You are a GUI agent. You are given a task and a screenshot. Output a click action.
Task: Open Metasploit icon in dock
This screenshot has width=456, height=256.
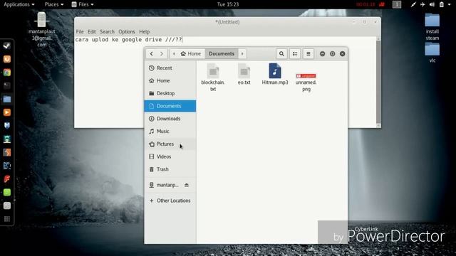click(x=7, y=125)
